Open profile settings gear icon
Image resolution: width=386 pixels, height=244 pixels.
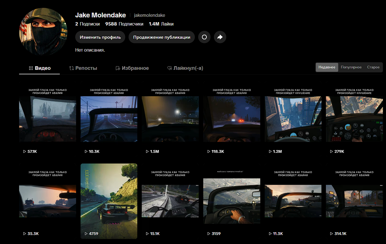click(x=204, y=37)
